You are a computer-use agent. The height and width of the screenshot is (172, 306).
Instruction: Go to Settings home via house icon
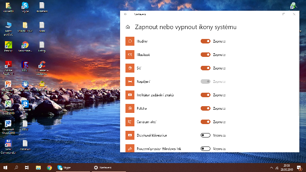point(128,27)
